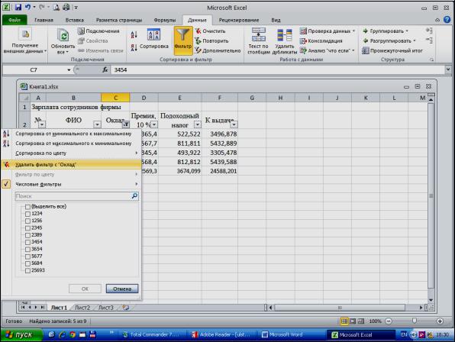Open Microsoft Word from taskbar
The width and height of the screenshot is (455, 342).
click(282, 335)
